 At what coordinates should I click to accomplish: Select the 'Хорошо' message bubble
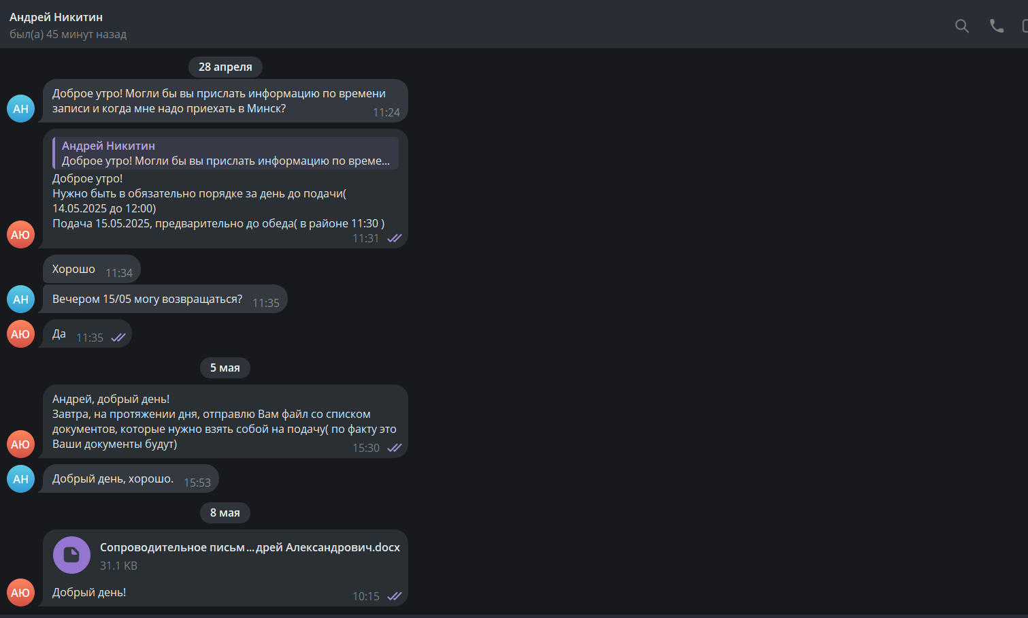[92, 270]
